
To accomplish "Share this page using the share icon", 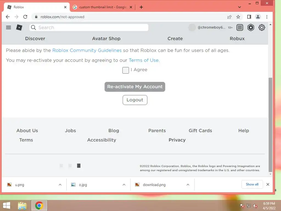I will click(x=229, y=17).
